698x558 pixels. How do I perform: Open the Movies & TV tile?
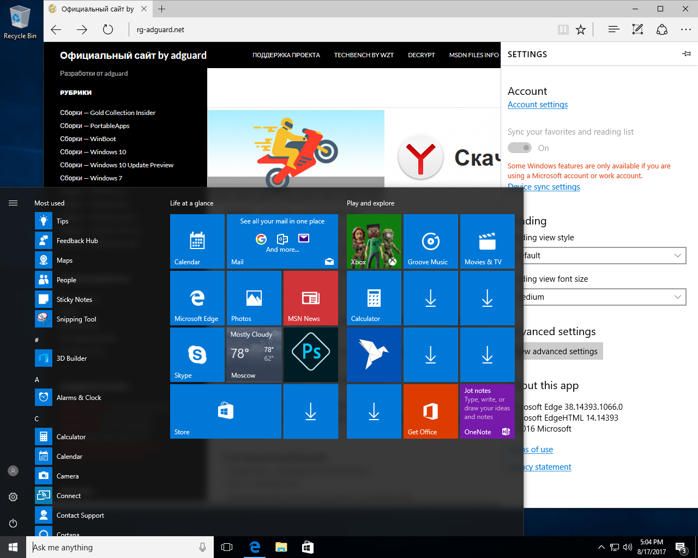(488, 241)
